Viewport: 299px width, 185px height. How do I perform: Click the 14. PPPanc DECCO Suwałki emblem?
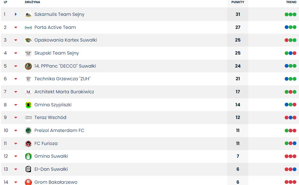(x=28, y=66)
